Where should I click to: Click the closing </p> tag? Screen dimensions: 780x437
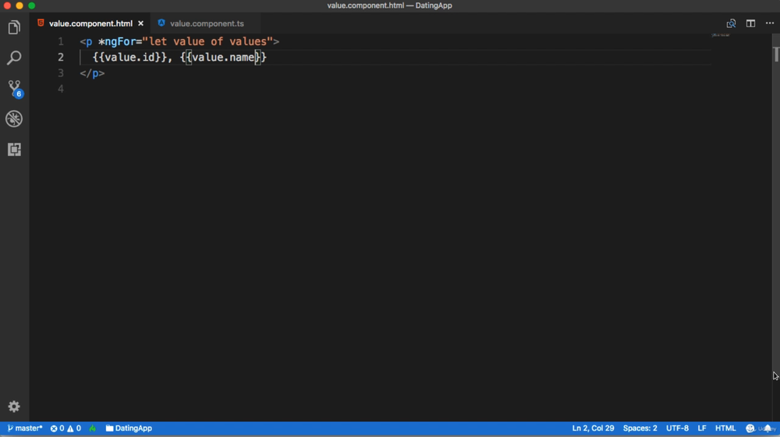tap(92, 73)
